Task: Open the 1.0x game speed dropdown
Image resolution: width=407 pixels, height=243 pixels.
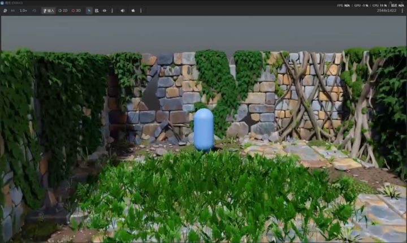Action: click(23, 11)
